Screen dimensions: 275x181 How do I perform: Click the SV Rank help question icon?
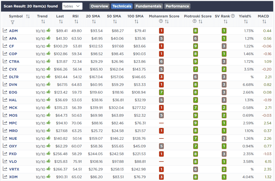233,16
